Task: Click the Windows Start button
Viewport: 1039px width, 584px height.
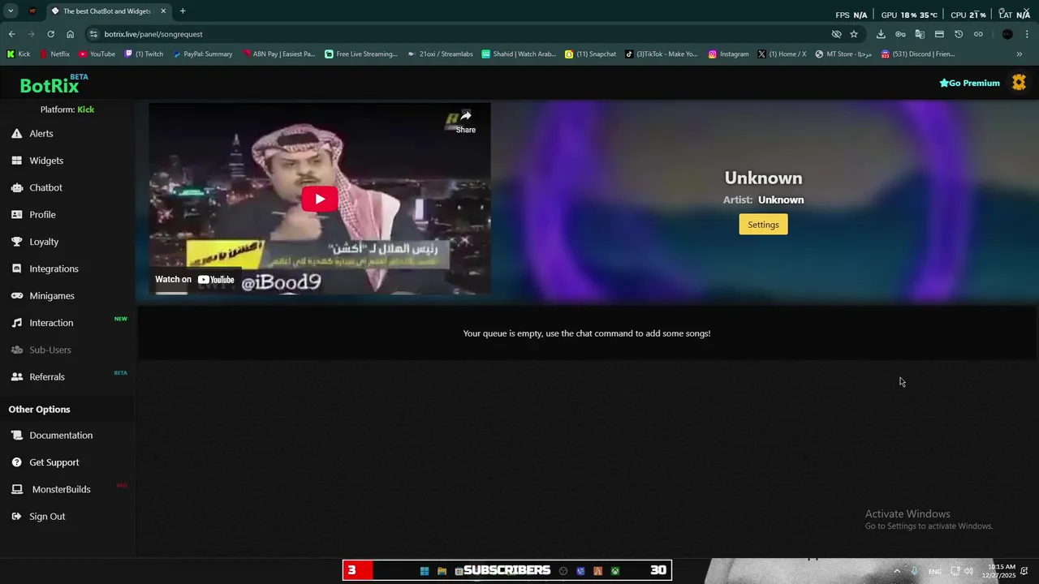Action: tap(424, 571)
